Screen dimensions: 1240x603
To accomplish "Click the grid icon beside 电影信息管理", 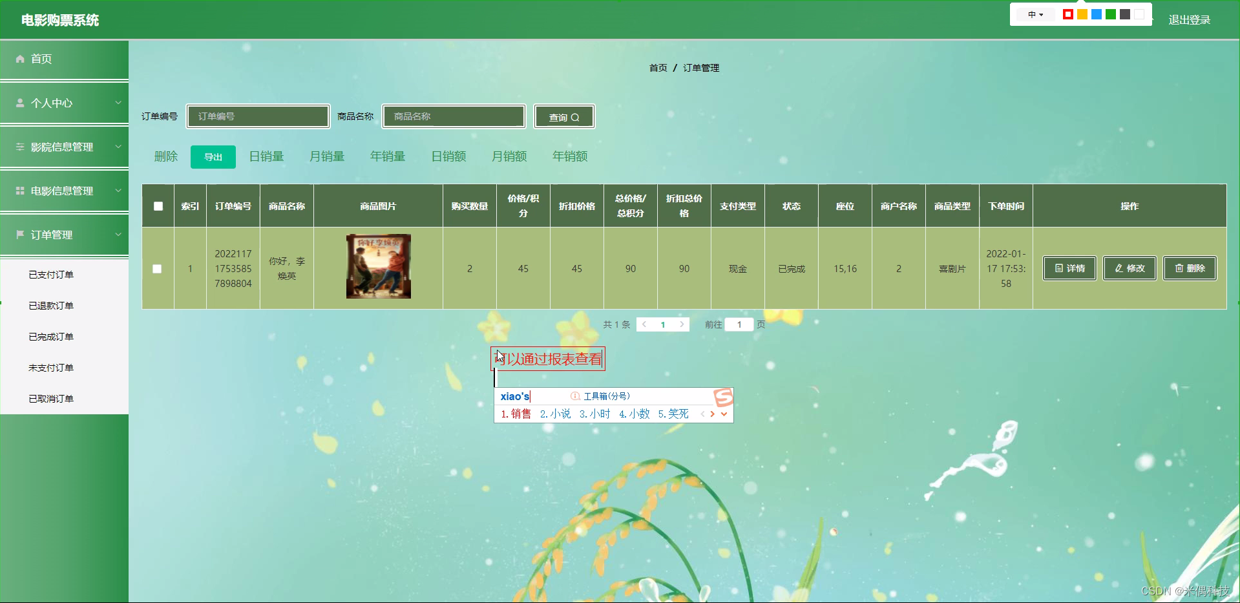I will [x=20, y=191].
